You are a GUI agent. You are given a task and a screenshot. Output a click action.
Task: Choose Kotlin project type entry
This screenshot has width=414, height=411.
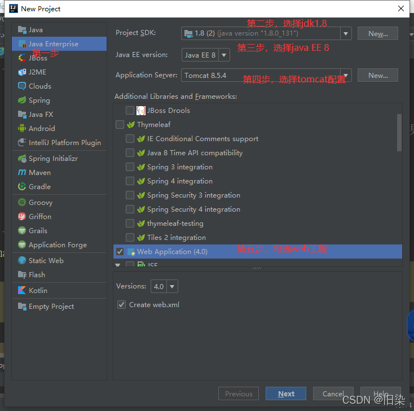[x=59, y=291]
